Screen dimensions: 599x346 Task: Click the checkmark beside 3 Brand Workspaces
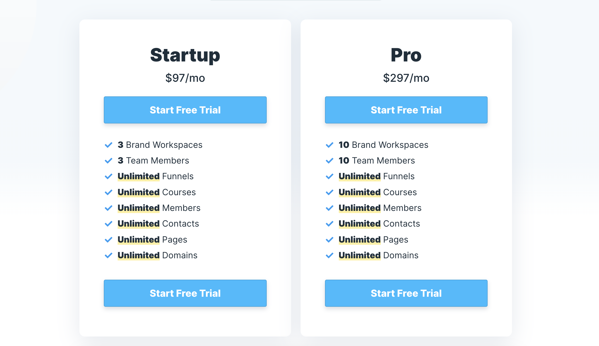point(109,145)
